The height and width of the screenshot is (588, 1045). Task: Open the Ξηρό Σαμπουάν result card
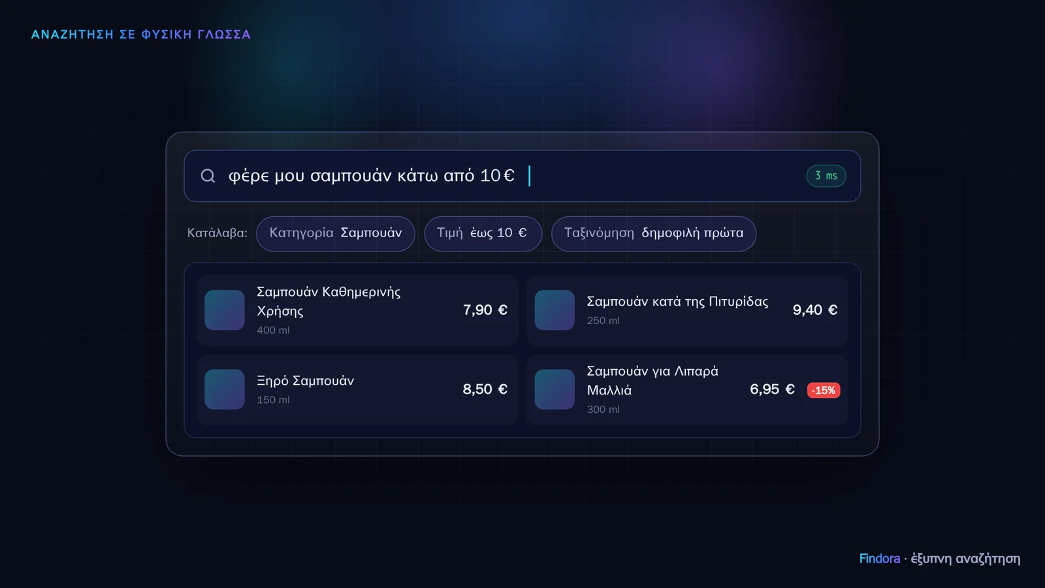click(x=357, y=389)
